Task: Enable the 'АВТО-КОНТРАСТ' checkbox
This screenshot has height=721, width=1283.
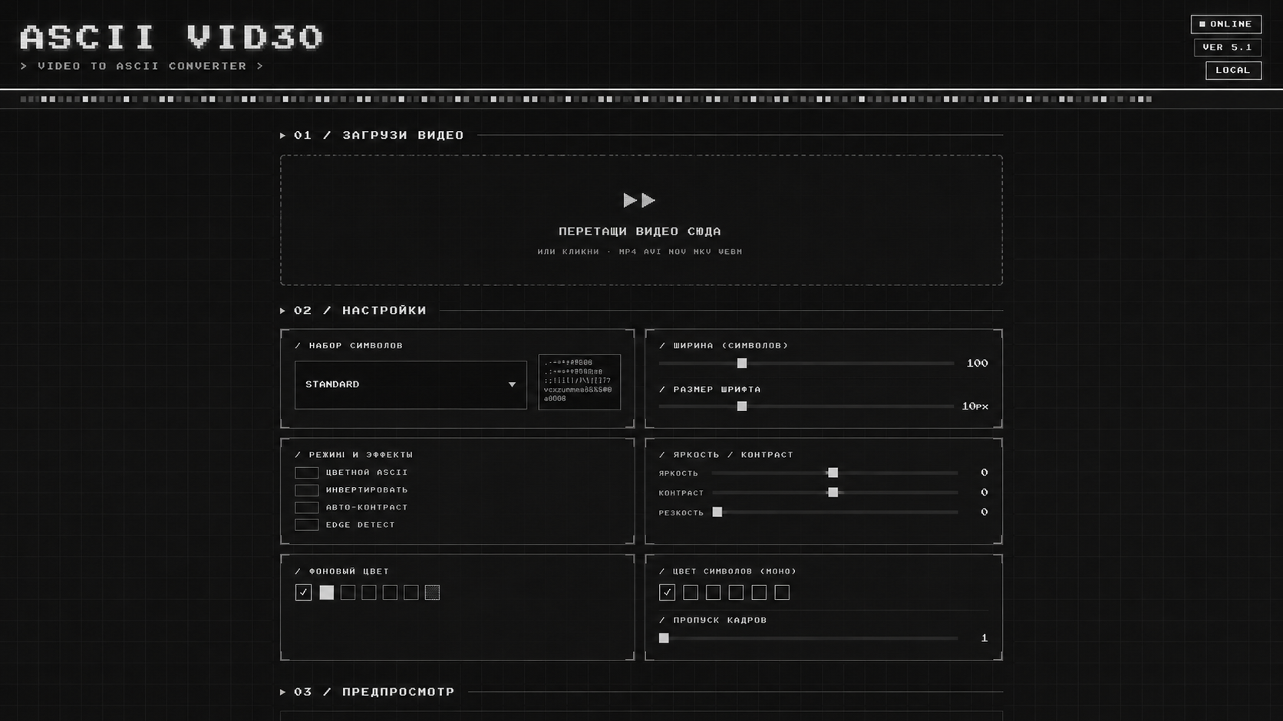Action: 306,507
